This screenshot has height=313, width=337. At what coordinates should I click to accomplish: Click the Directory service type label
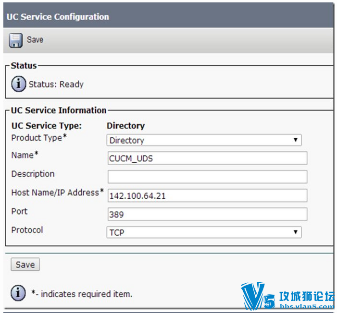point(126,126)
